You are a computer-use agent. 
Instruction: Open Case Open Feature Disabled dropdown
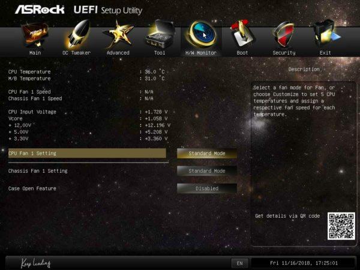207,188
